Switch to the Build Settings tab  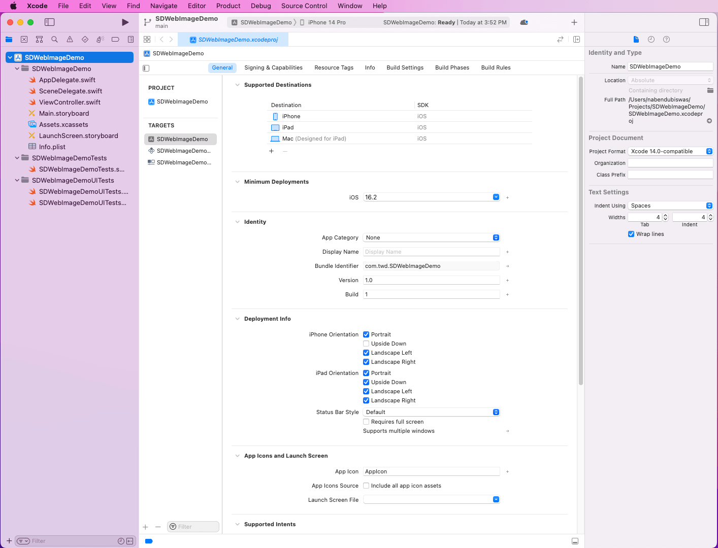click(x=405, y=68)
